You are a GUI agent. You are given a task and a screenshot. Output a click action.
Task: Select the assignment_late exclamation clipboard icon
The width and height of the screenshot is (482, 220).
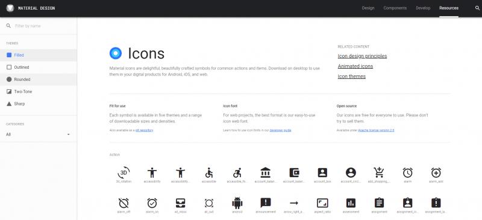pos(436,203)
